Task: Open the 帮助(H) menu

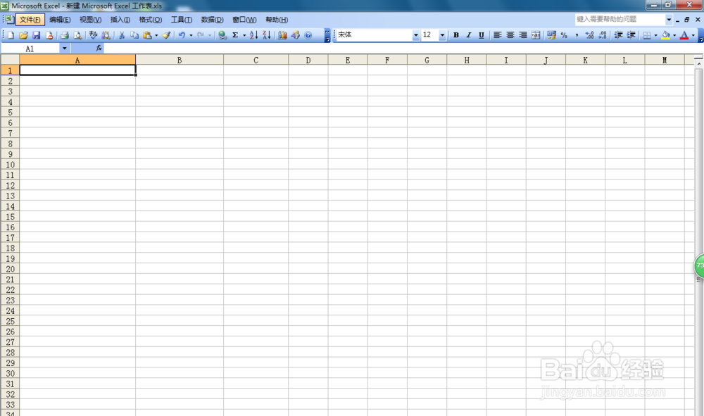Action: click(x=277, y=20)
